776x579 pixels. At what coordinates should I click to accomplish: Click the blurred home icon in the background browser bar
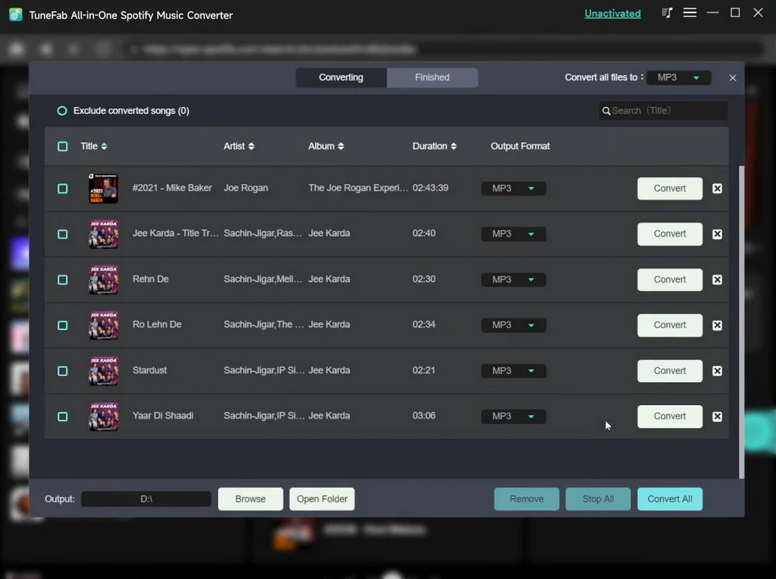17,49
